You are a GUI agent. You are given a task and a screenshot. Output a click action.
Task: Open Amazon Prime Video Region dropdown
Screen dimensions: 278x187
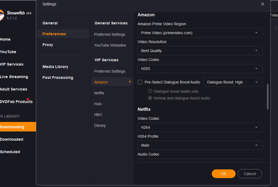[x=200, y=33]
